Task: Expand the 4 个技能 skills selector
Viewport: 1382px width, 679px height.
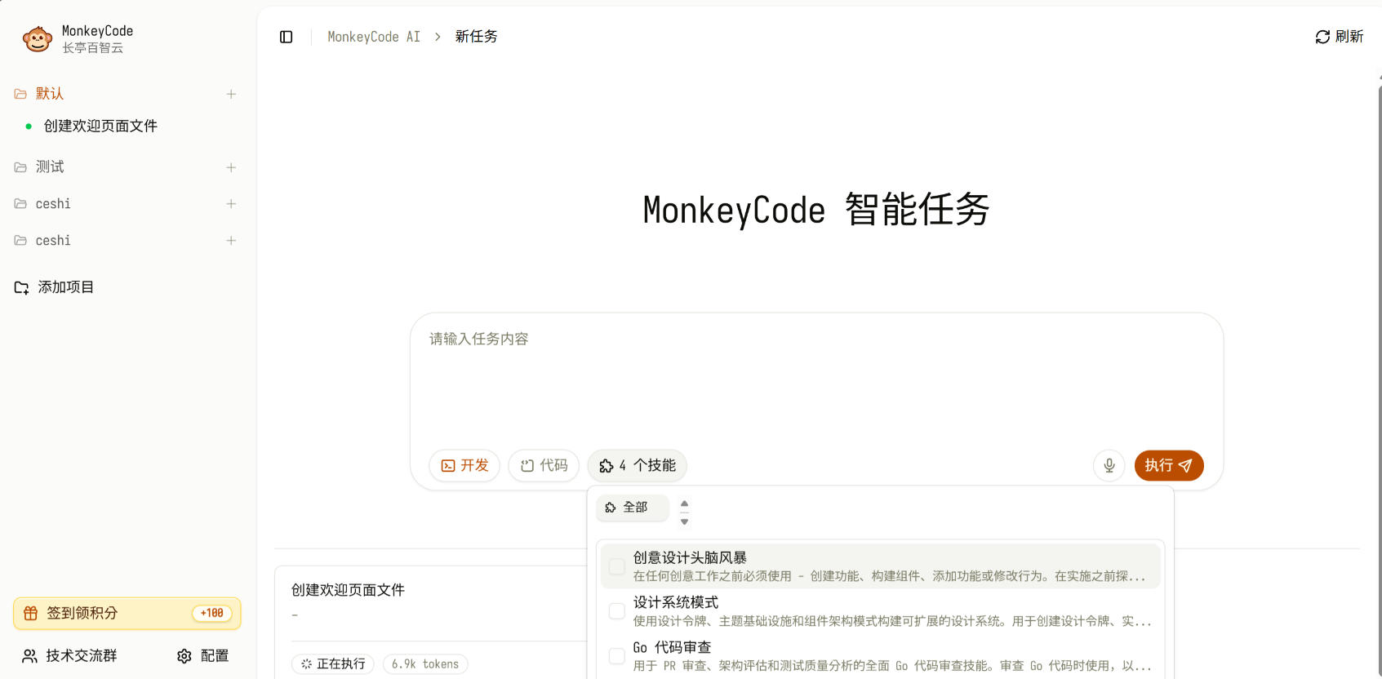Action: click(x=638, y=466)
